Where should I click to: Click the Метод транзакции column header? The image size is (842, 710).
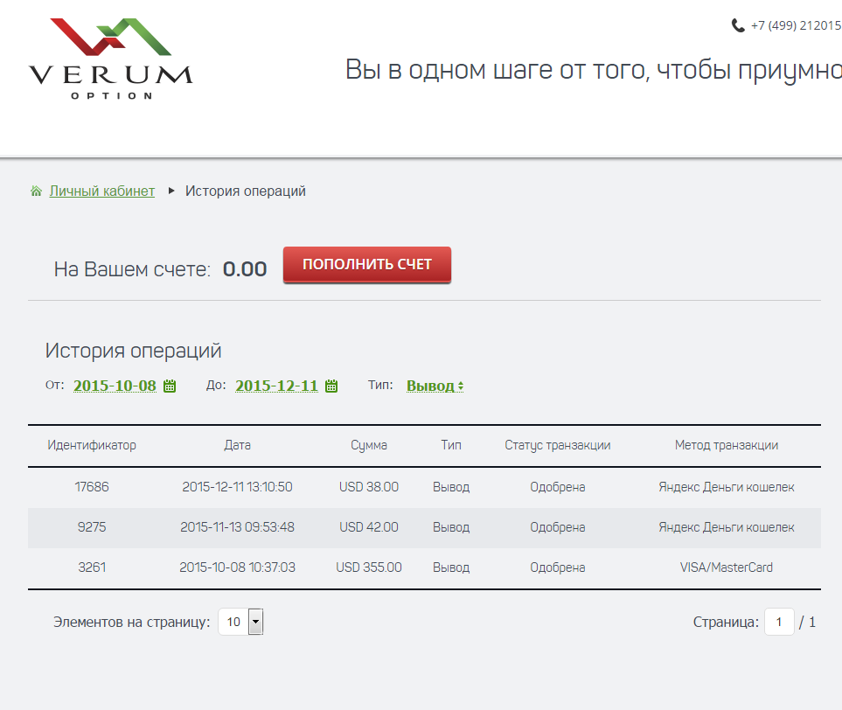coord(726,445)
